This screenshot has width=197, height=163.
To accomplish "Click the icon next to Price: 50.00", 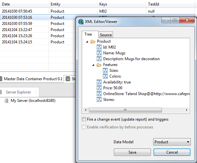I will 99,88.
